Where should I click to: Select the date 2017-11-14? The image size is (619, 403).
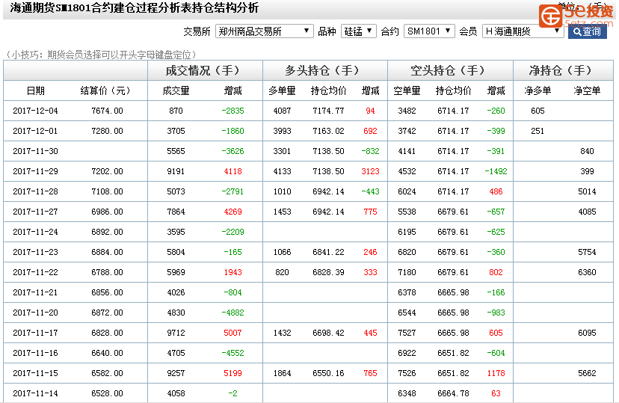(x=36, y=393)
